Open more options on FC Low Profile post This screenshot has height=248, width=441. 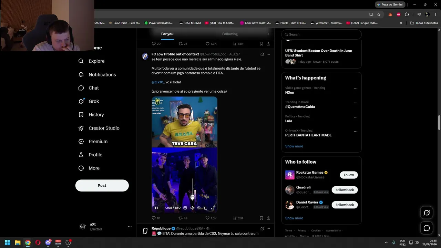pos(268,54)
